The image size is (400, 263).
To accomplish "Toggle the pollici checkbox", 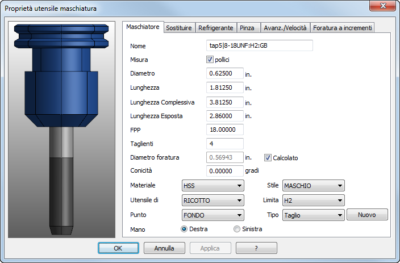I will 210,60.
